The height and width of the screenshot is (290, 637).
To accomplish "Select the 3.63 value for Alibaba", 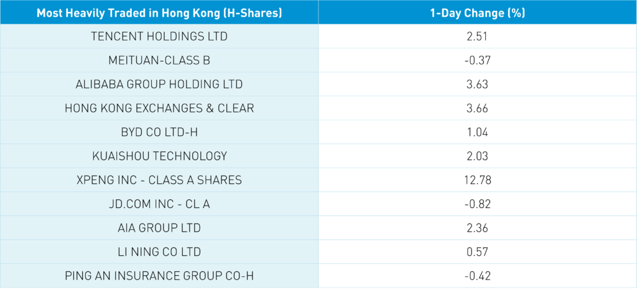I will click(x=477, y=84).
